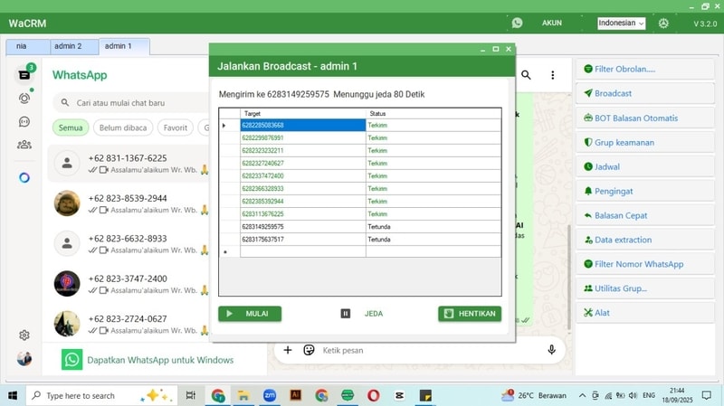Viewport: 724px width, 406px height.
Task: Open the Opera browser in taskbar
Action: pyautogui.click(x=374, y=395)
